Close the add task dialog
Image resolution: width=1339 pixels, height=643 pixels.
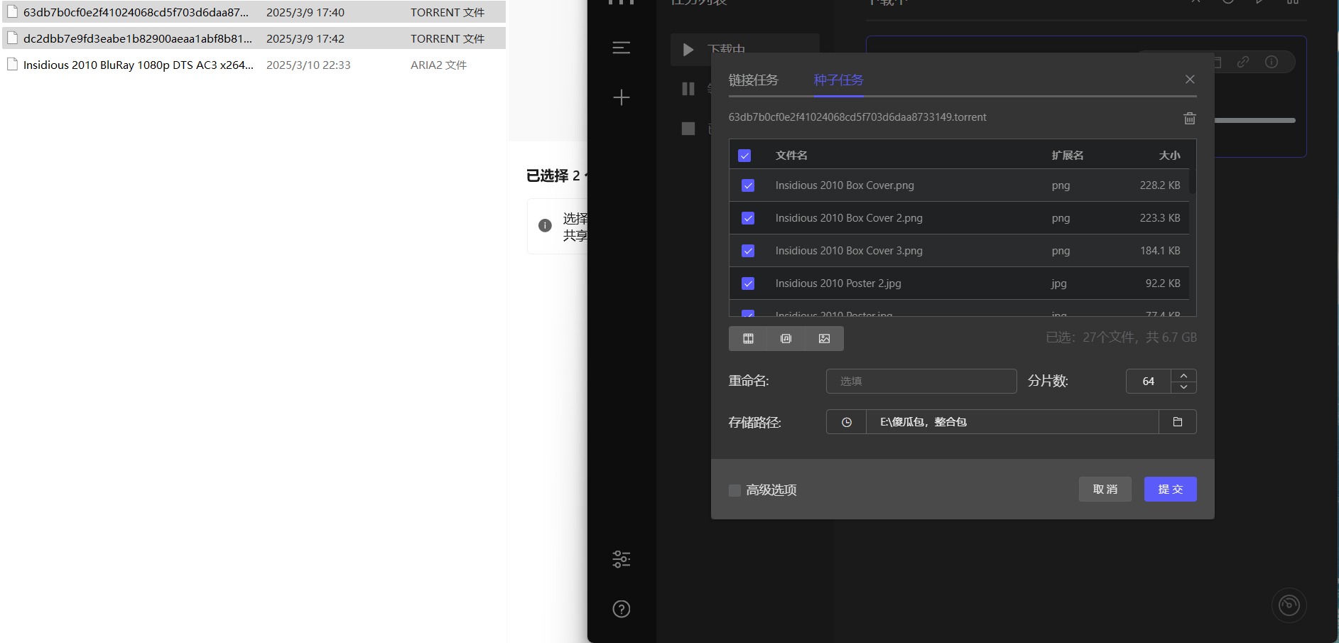click(x=1190, y=80)
